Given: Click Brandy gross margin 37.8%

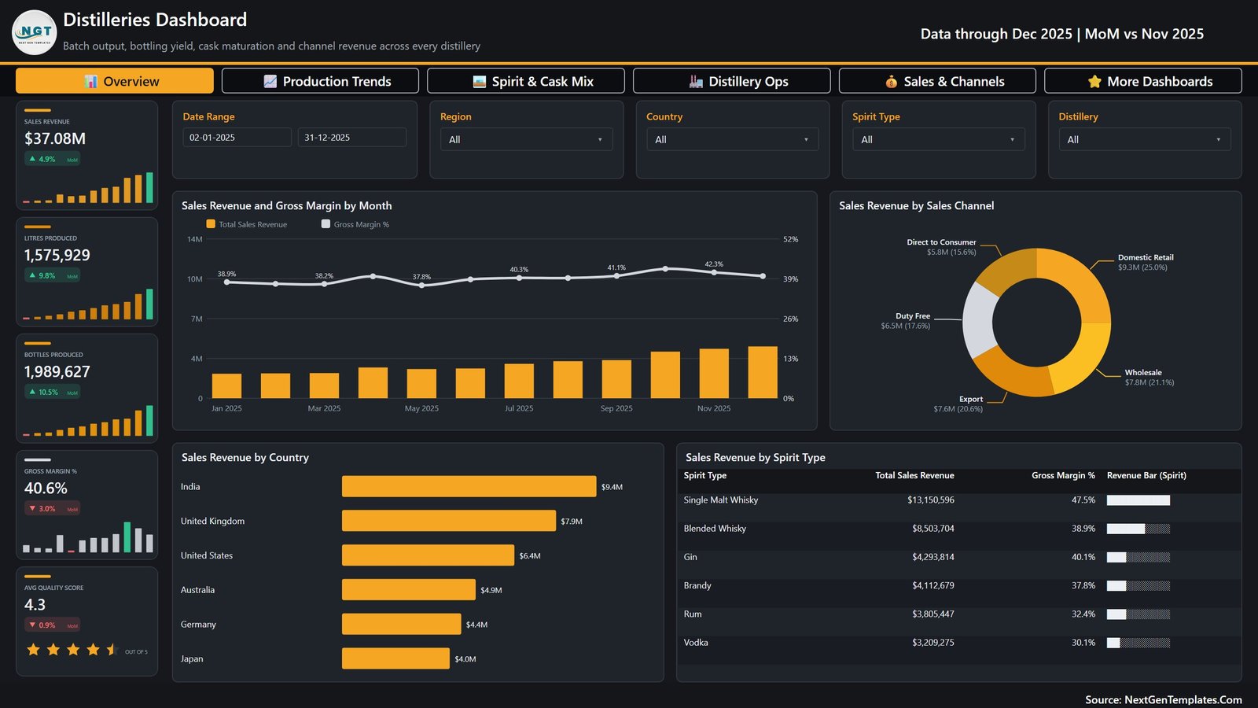Looking at the screenshot, I should click(1083, 585).
